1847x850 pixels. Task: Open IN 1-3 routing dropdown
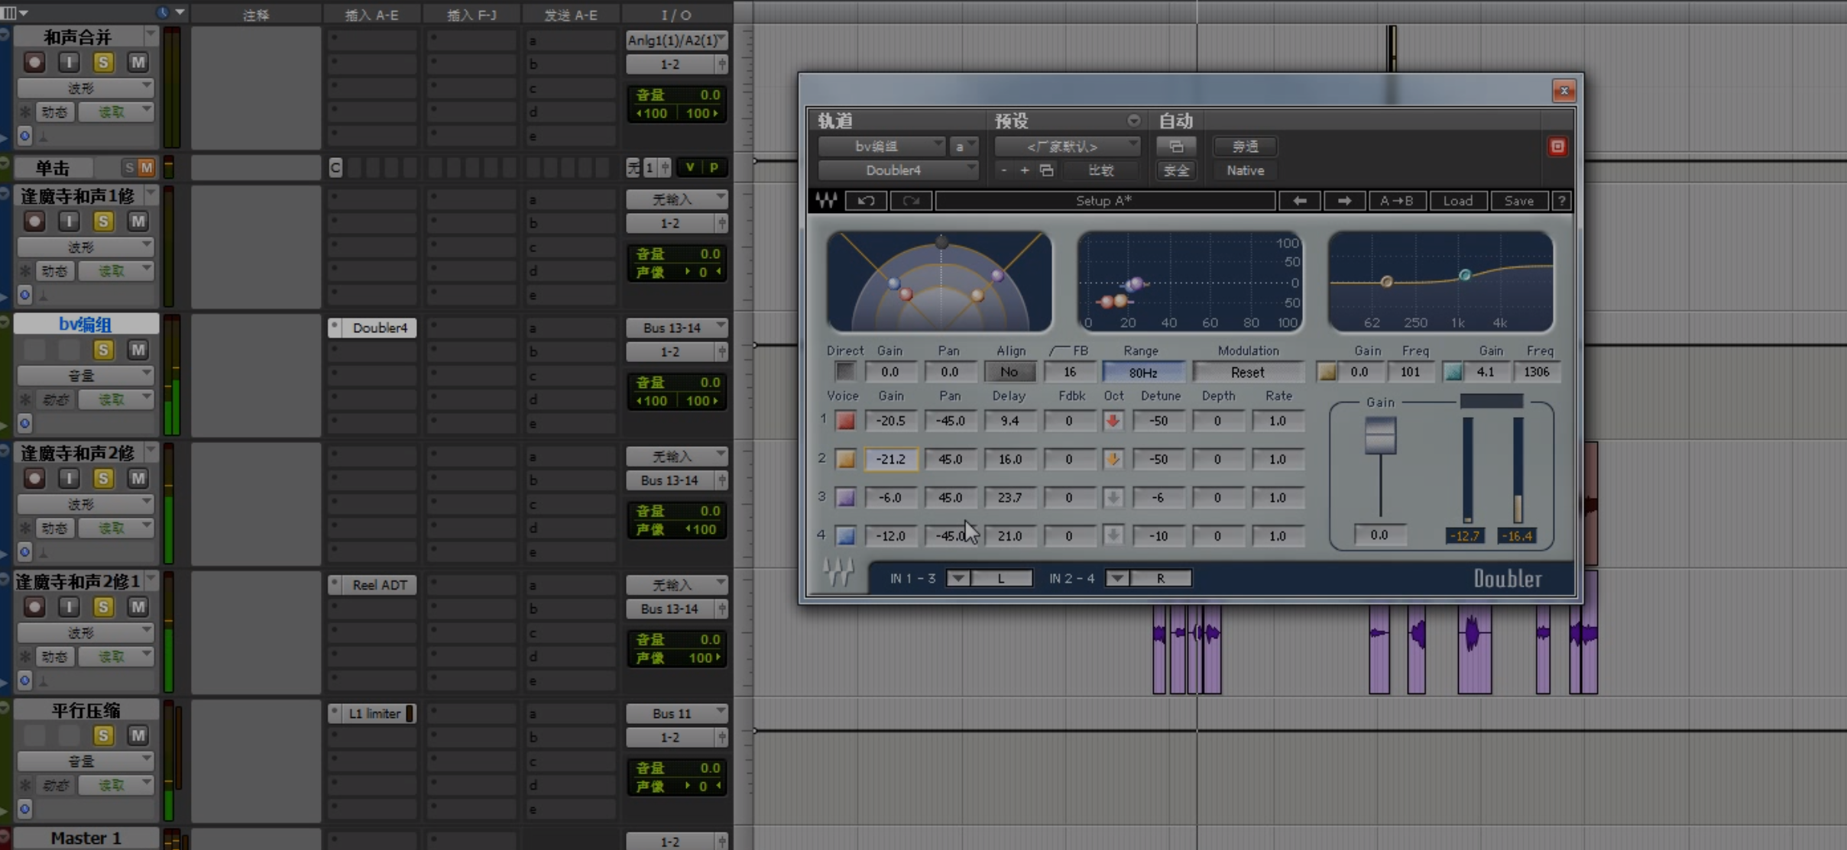pyautogui.click(x=958, y=578)
